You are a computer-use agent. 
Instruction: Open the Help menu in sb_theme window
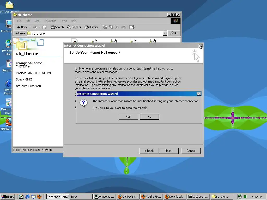pyautogui.click(x=74, y=21)
